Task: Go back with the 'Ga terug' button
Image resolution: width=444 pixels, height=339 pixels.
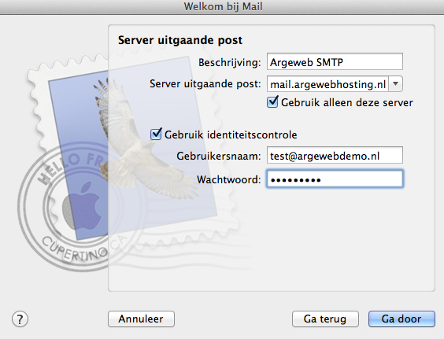Action: tap(325, 319)
